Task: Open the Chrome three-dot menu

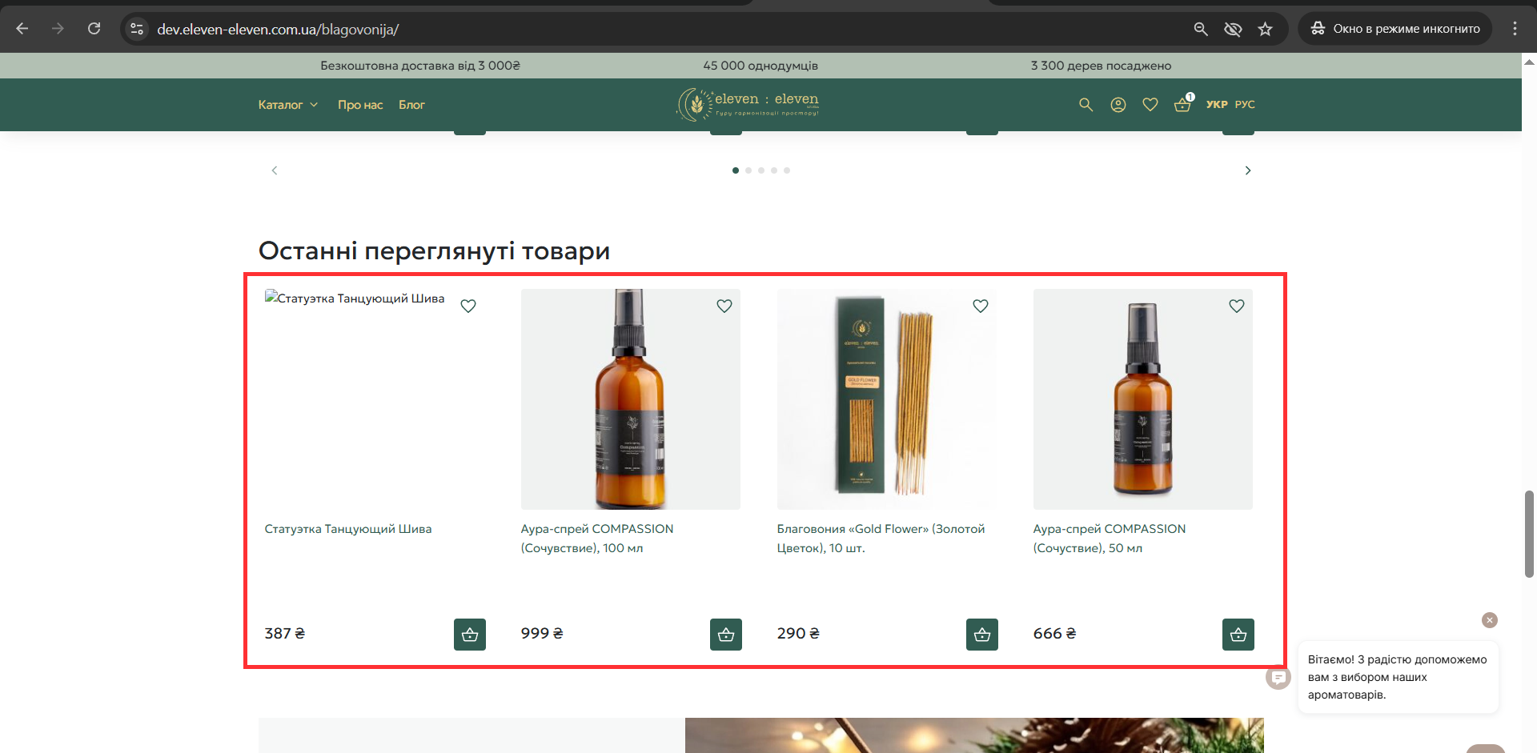Action: coord(1515,29)
